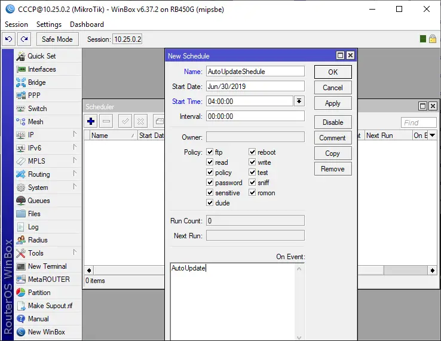Open the Manual
The width and height of the screenshot is (441, 341).
pos(48,319)
